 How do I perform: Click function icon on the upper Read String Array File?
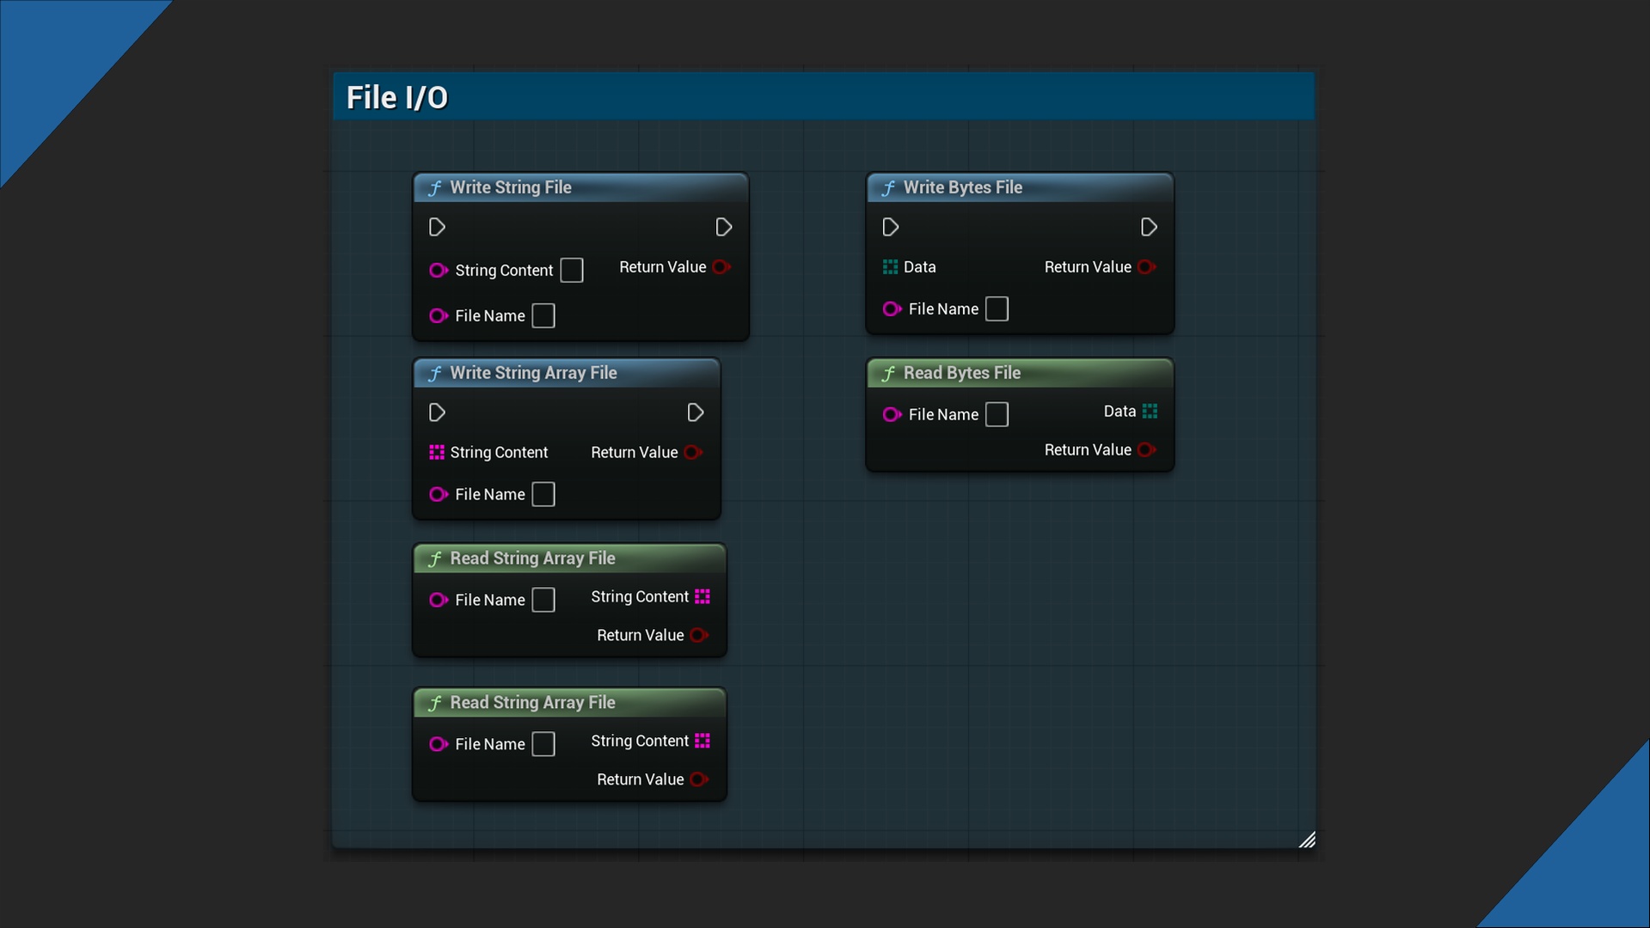[x=435, y=559]
